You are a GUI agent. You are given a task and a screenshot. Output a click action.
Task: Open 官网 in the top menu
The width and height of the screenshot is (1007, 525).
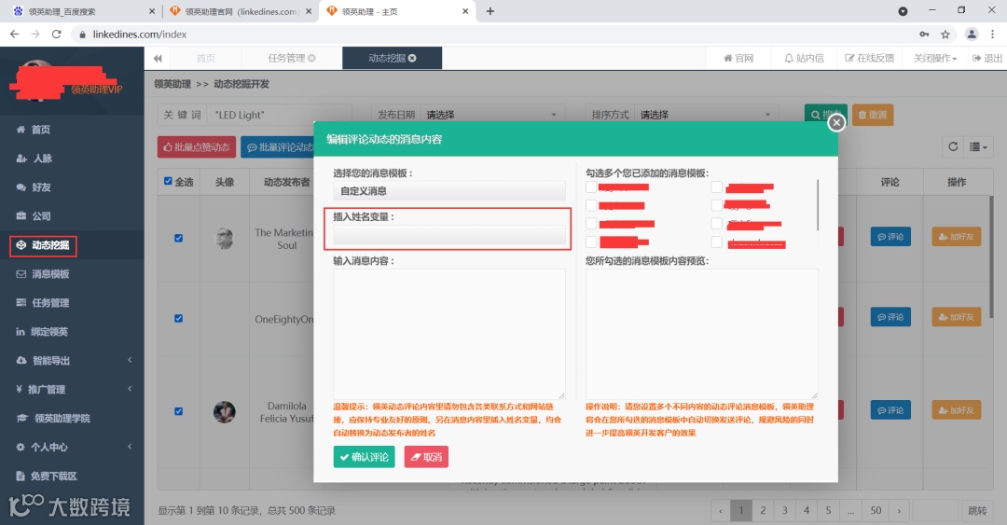738,59
